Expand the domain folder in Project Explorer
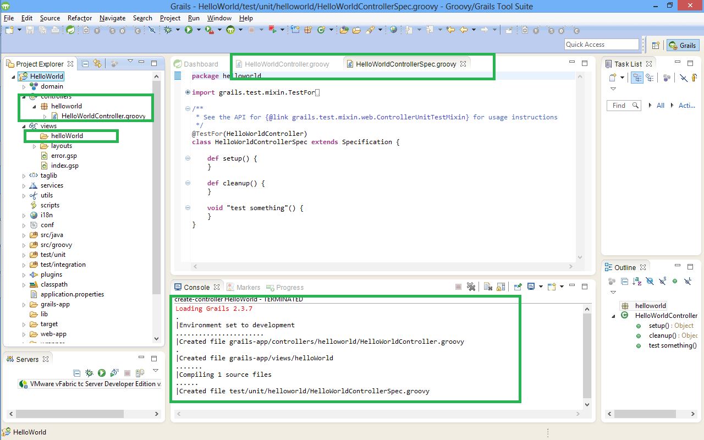The height and width of the screenshot is (440, 704). tap(24, 86)
